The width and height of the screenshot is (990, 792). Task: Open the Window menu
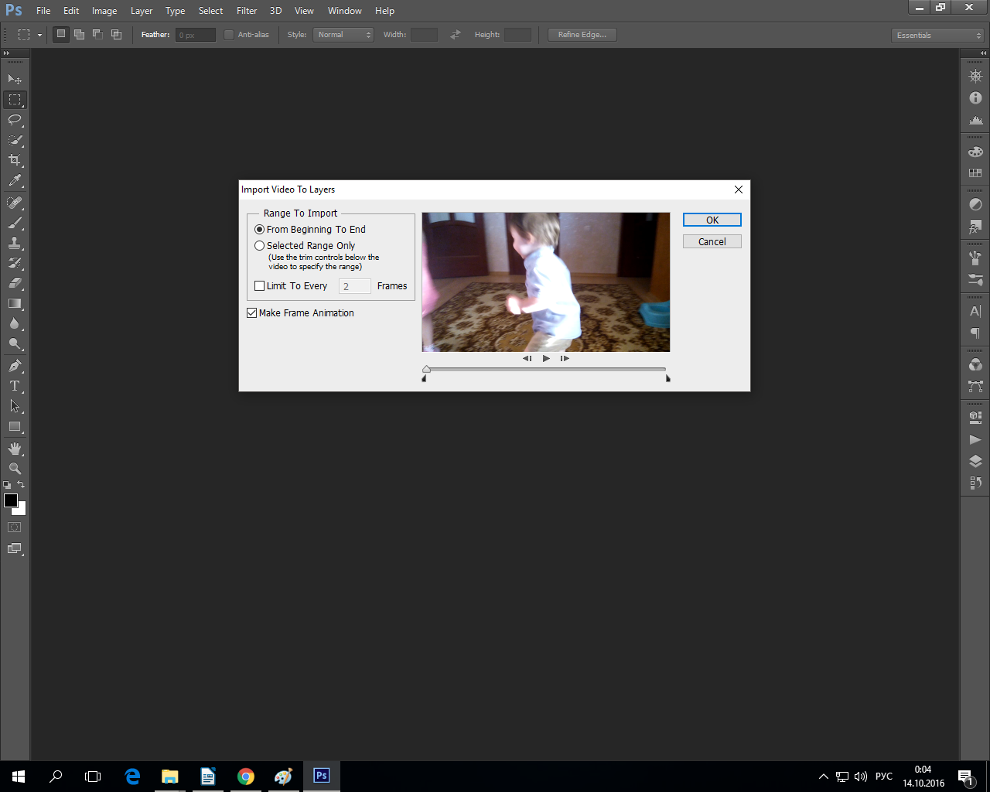[x=344, y=11]
